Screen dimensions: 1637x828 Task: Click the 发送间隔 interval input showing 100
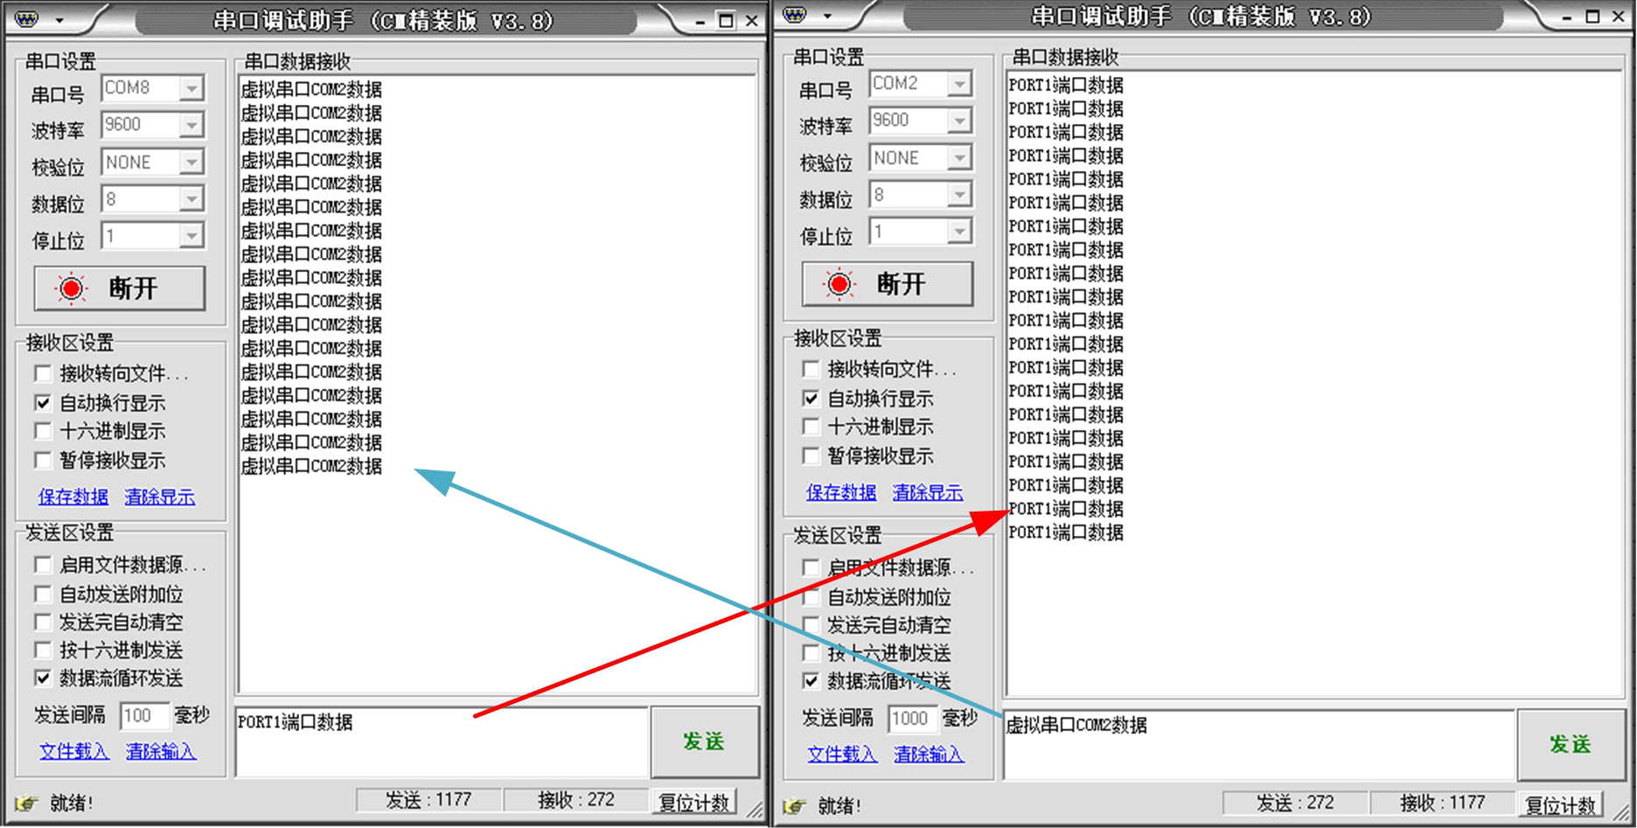coord(144,715)
